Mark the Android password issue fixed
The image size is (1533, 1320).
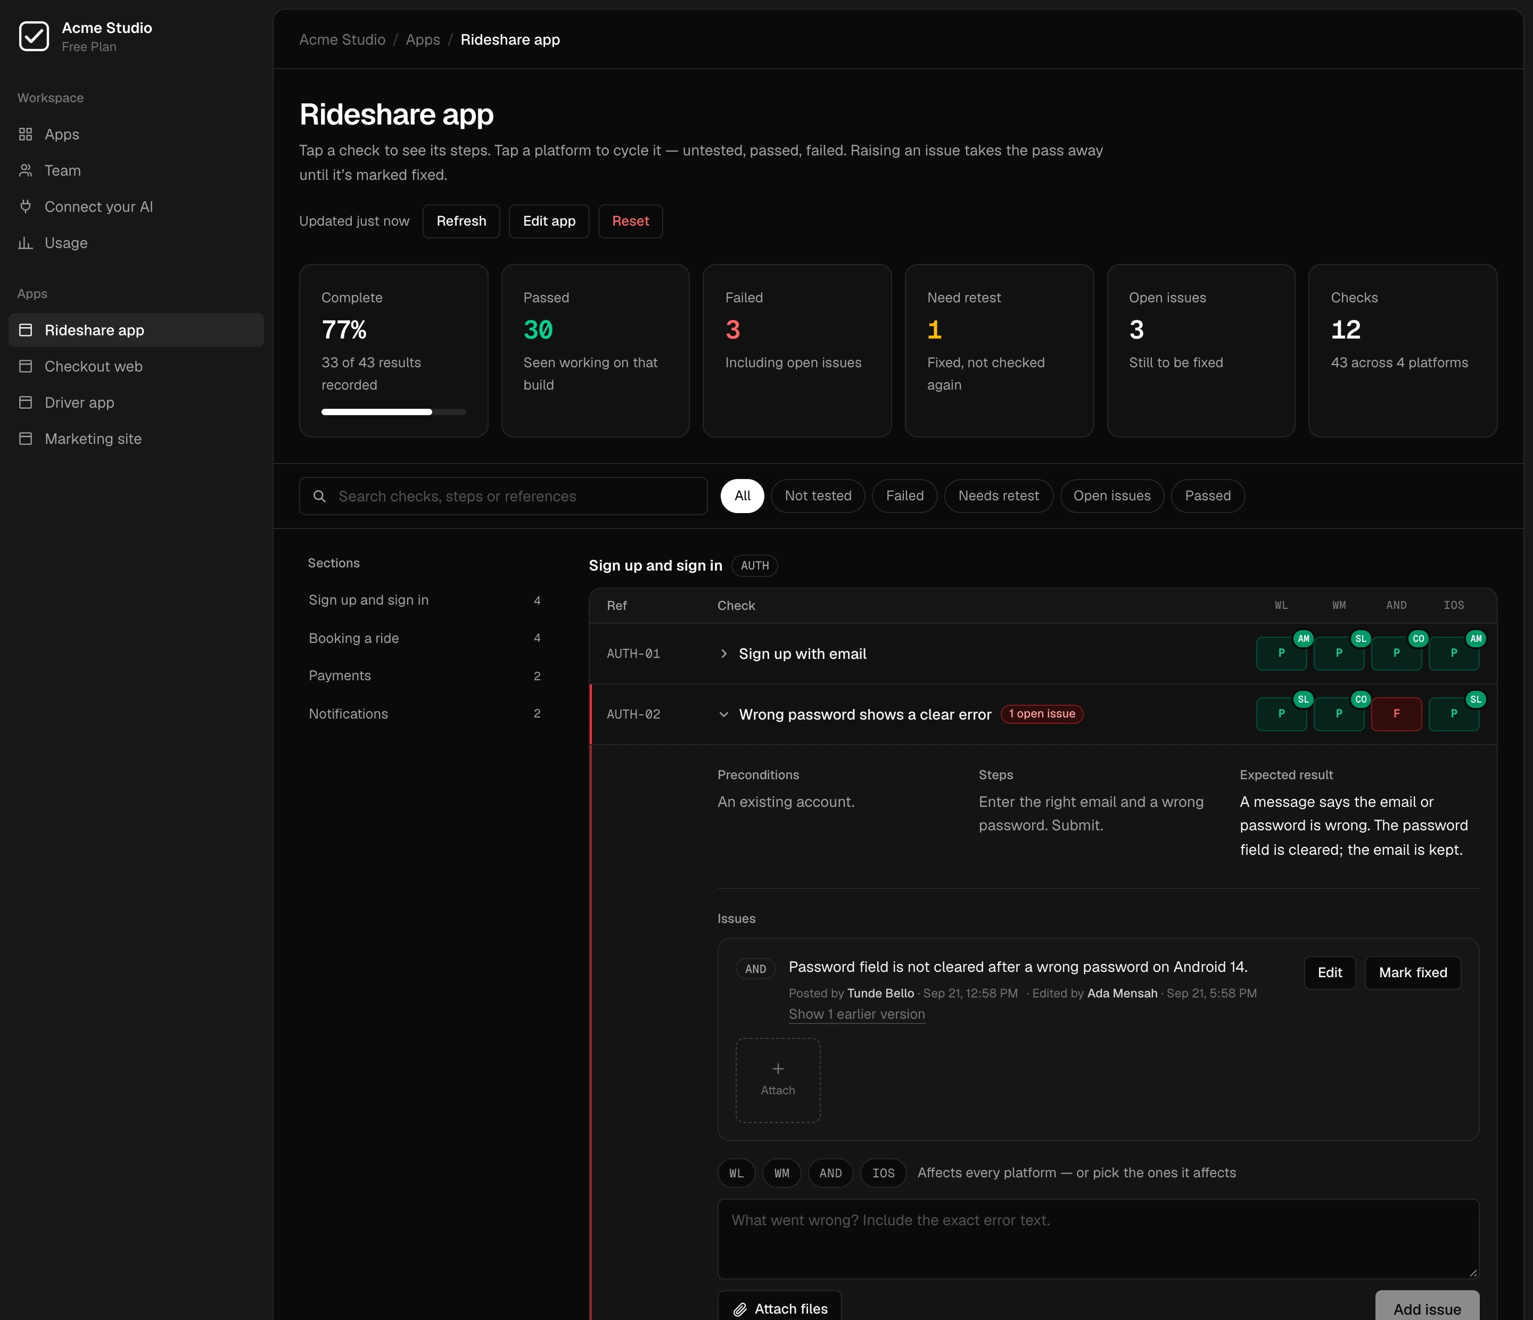pyautogui.click(x=1412, y=972)
